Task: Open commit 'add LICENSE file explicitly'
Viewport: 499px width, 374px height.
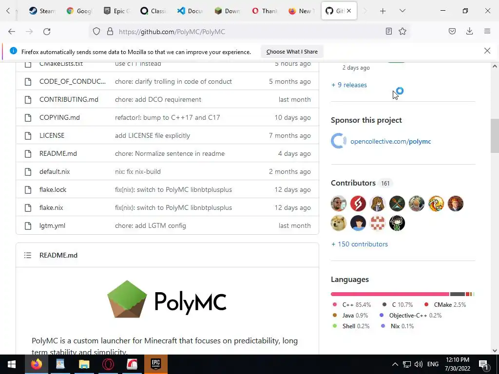Action: (x=153, y=135)
